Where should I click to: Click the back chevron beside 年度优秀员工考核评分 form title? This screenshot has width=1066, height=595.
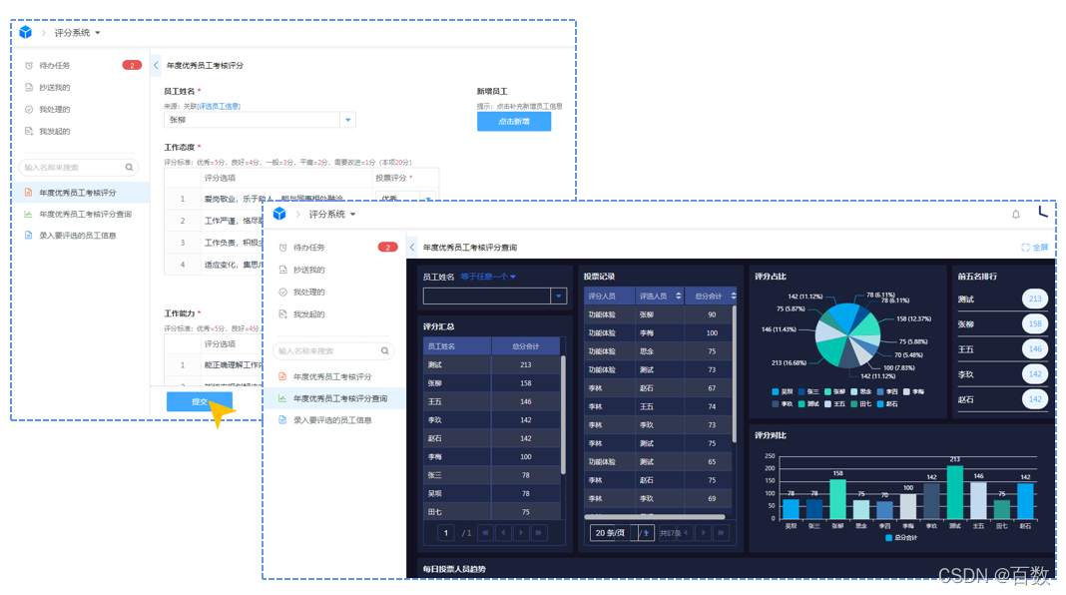[156, 65]
